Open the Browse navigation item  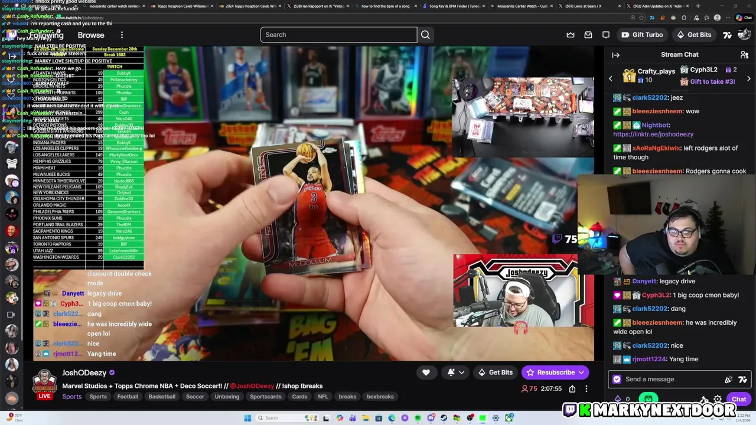(91, 35)
